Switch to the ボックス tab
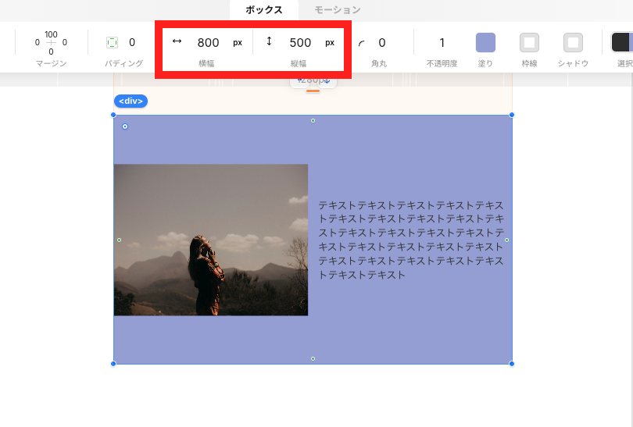Image resolution: width=633 pixels, height=427 pixels. [264, 10]
